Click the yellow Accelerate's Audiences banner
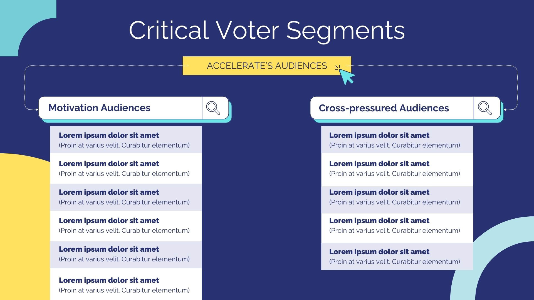Screen dimensions: 534x300 point(266,66)
